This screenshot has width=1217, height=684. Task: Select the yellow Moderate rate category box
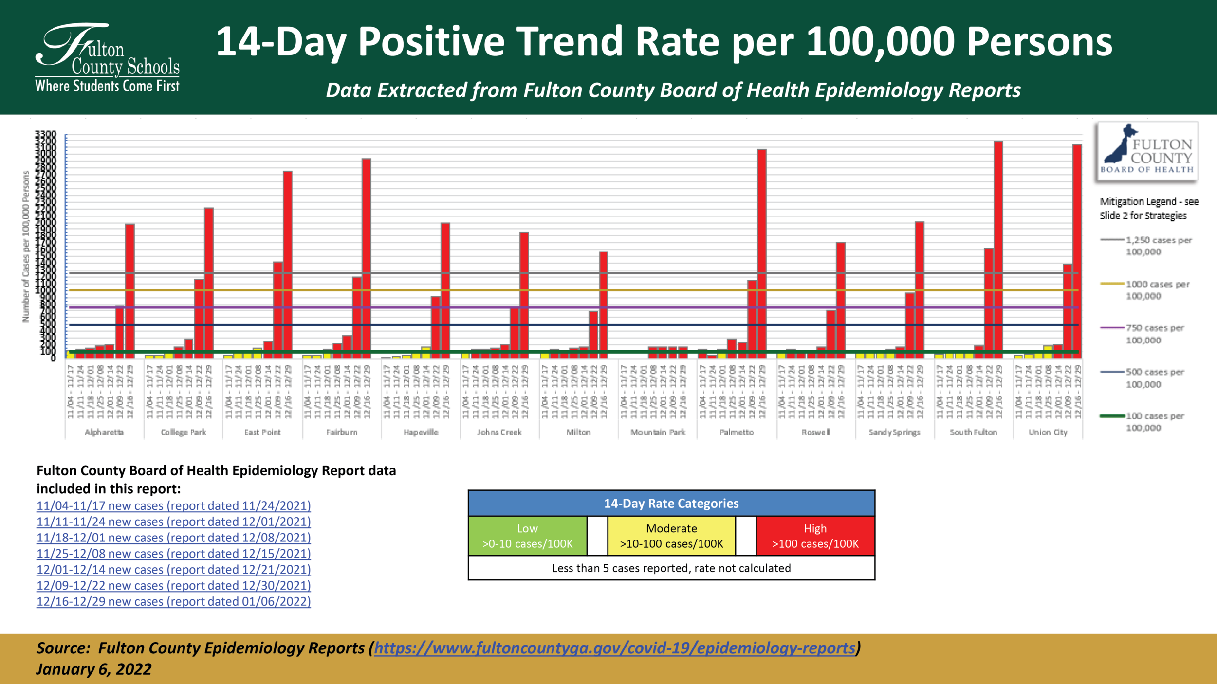click(x=671, y=536)
